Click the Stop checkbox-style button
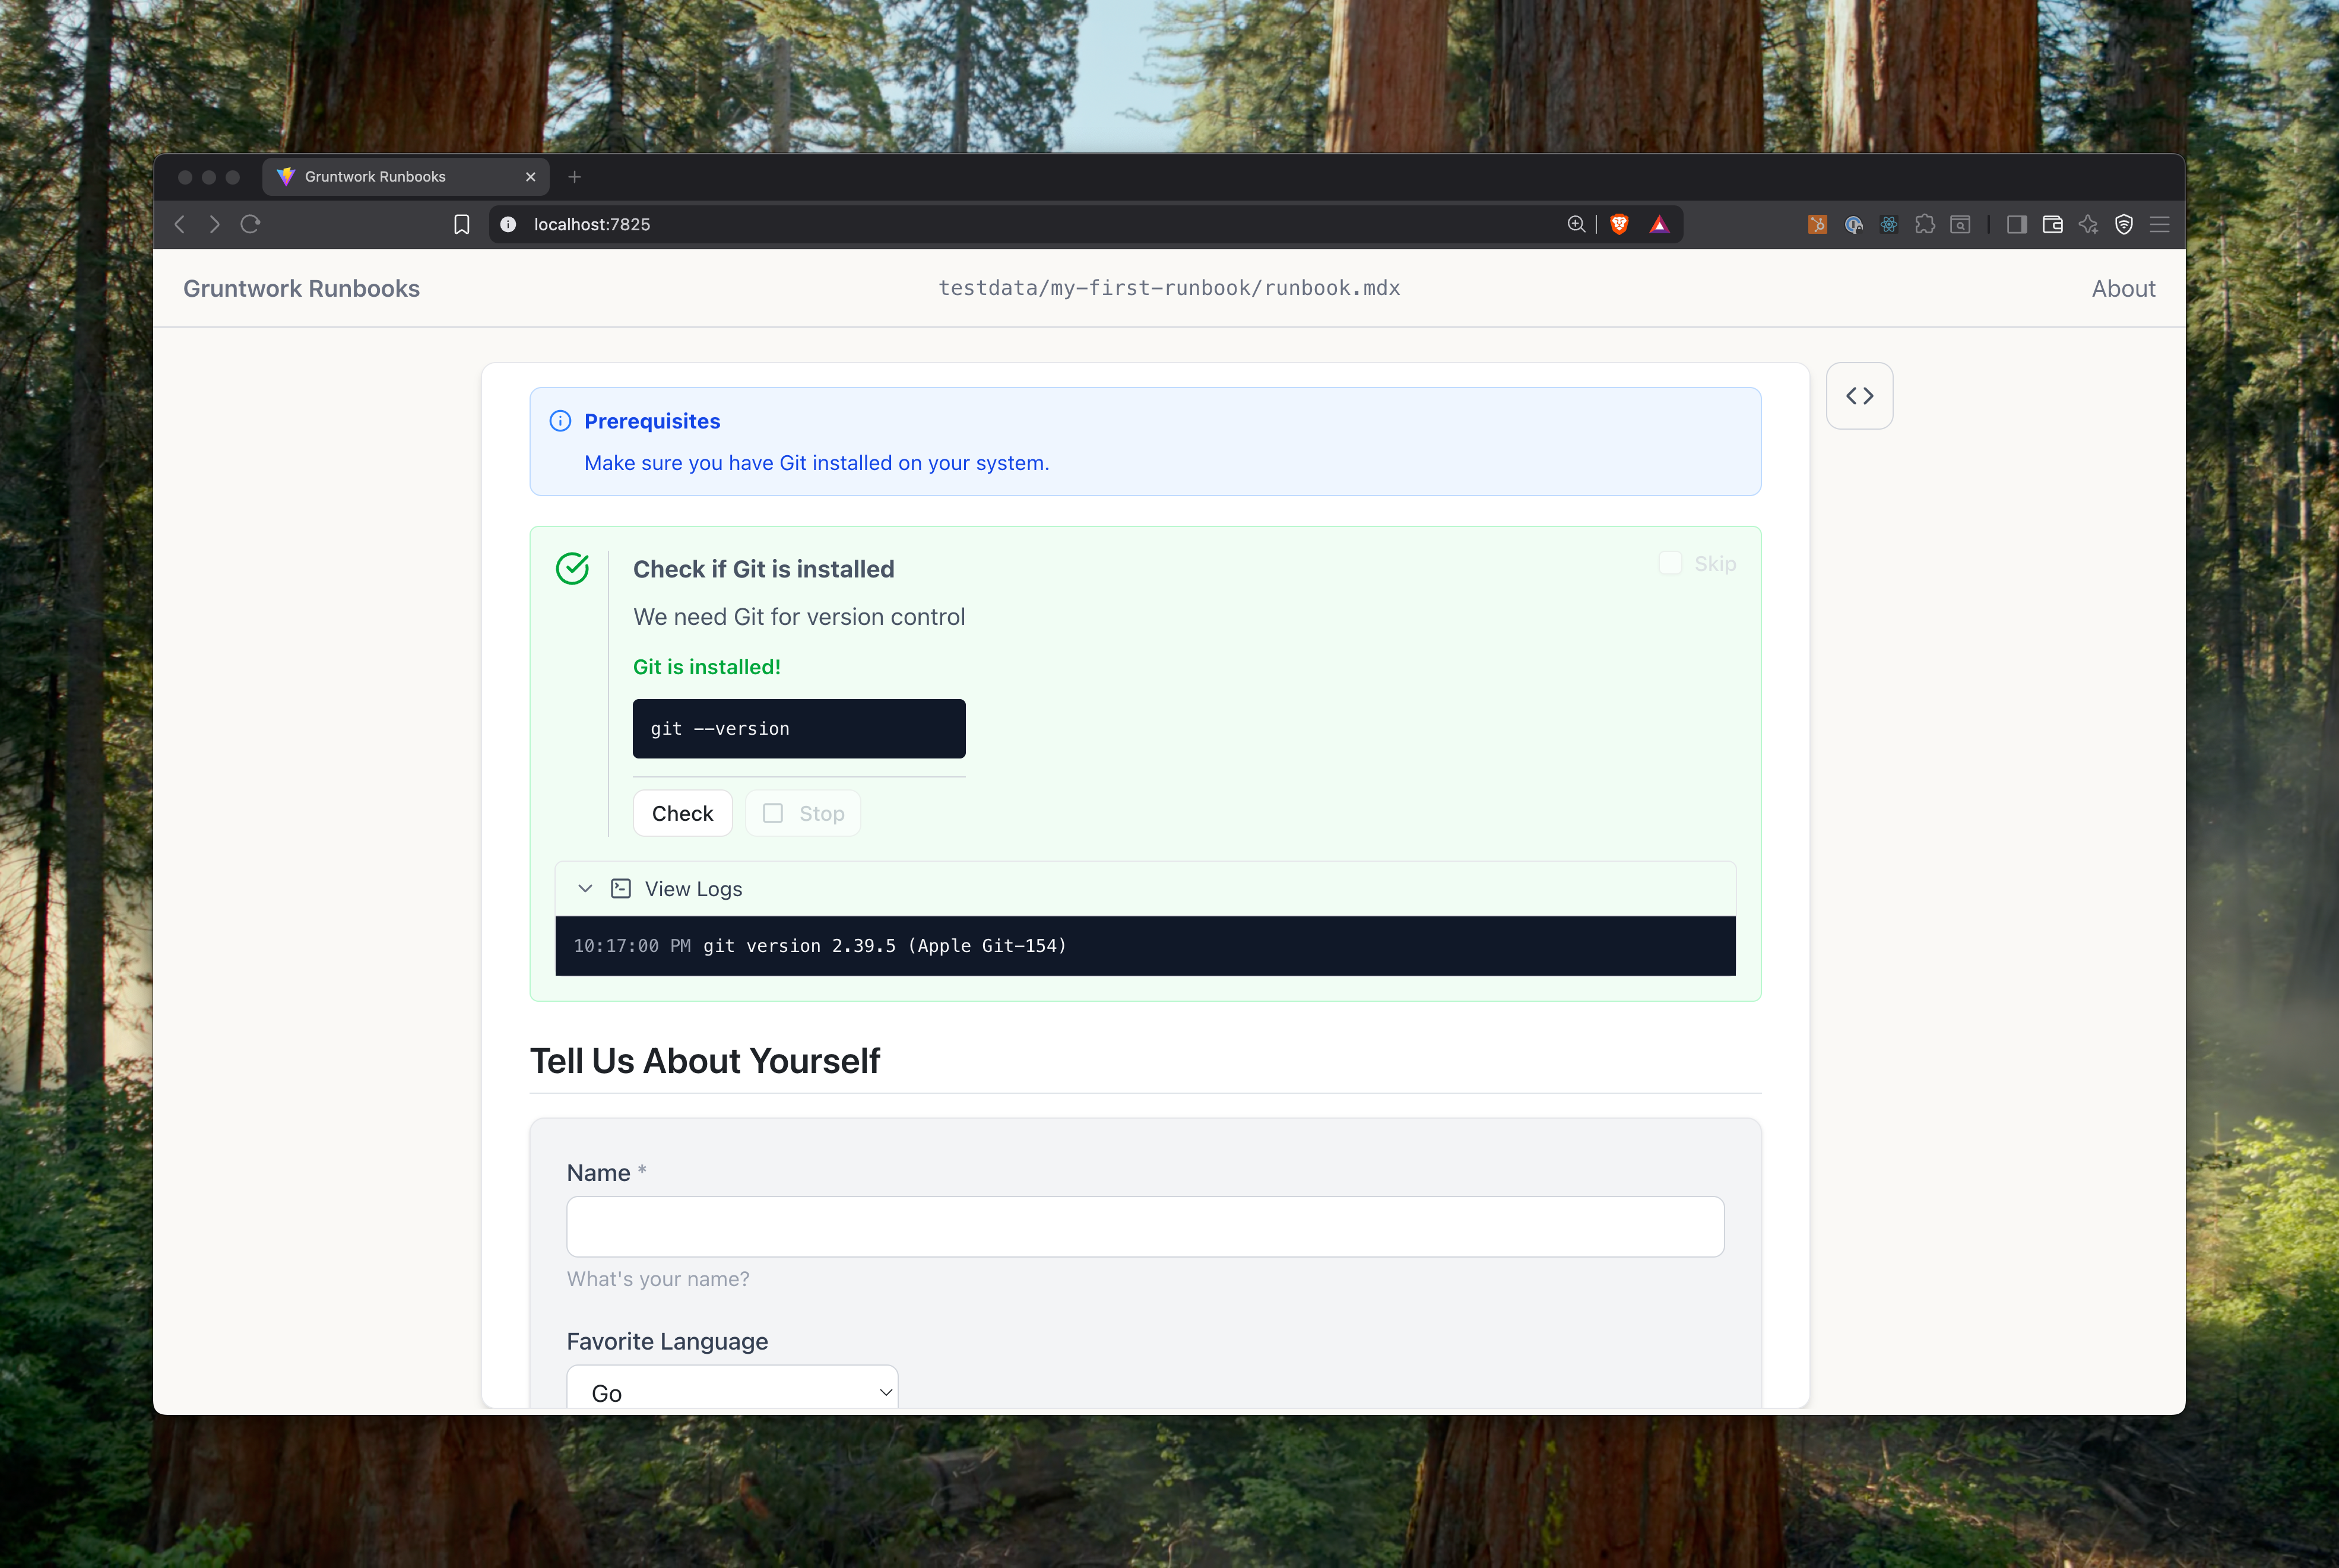Viewport: 2339px width, 1568px height. tap(803, 813)
